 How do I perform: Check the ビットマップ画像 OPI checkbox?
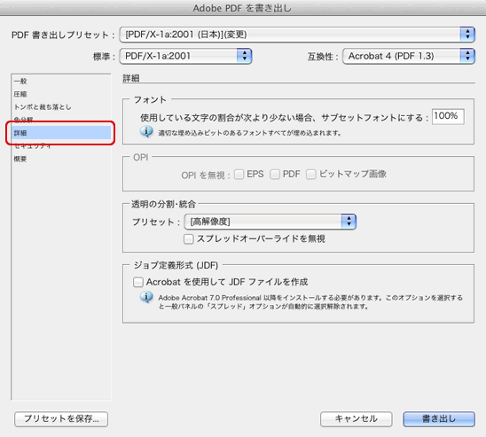click(x=311, y=175)
